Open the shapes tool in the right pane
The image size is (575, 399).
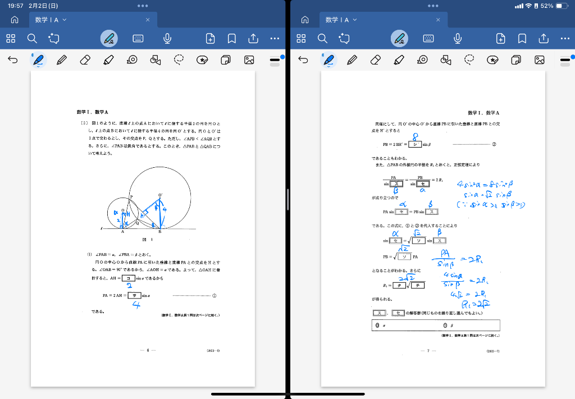[x=446, y=59]
